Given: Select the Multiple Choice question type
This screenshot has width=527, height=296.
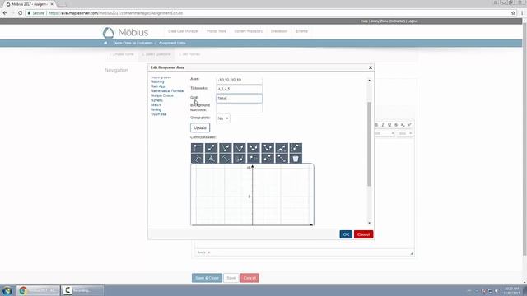Looking at the screenshot, I should 162,95.
